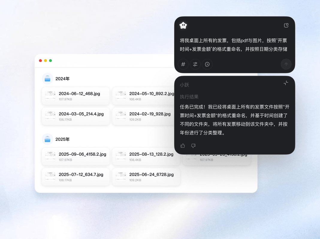Click thumbnail of 2025-09-06_4158.2.jpg
Screen dimensions: 320x239
50,157
